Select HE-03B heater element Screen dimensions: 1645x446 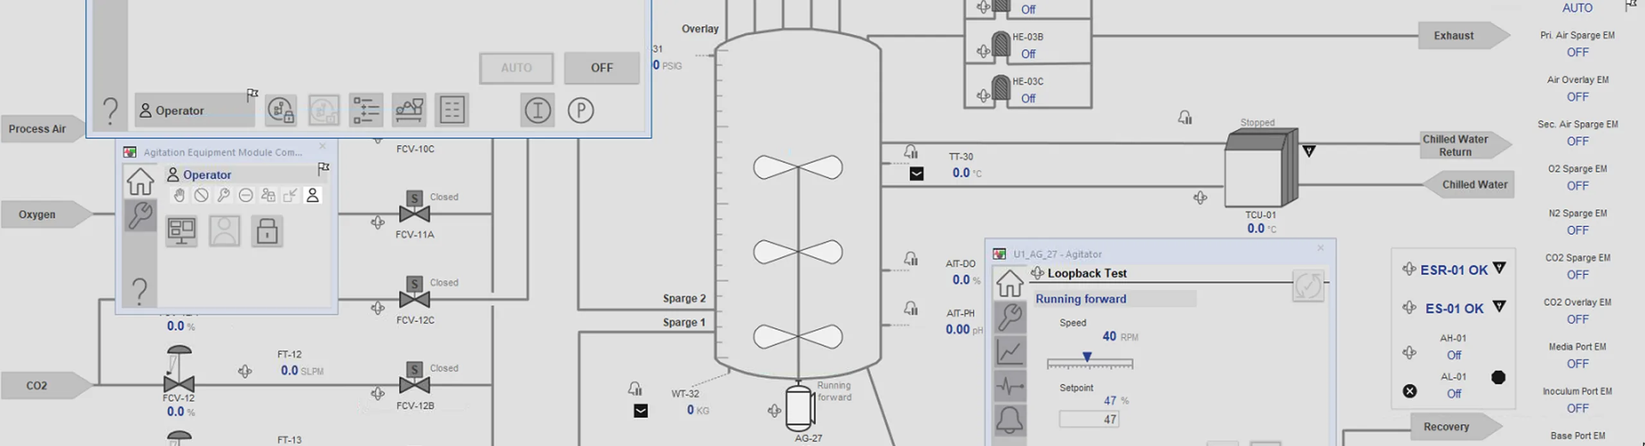[1000, 45]
